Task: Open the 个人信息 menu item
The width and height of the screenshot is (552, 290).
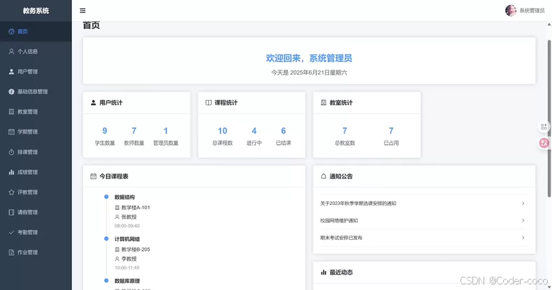Action: [x=36, y=52]
